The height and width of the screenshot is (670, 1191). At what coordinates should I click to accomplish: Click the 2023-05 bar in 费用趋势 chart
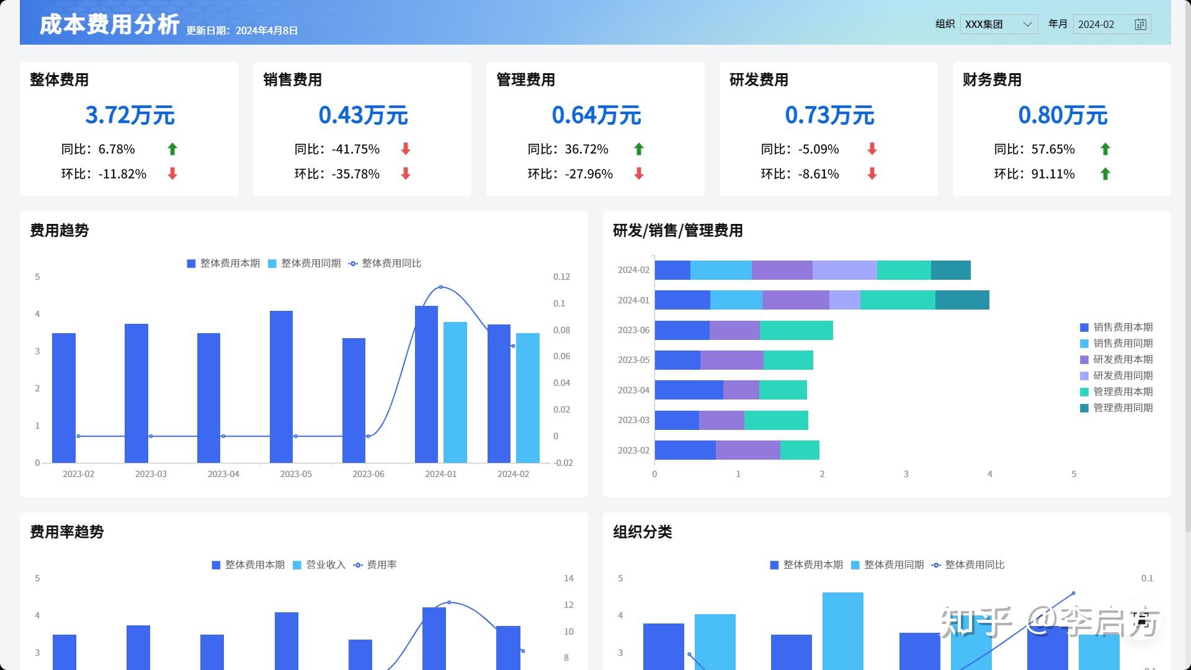point(281,387)
